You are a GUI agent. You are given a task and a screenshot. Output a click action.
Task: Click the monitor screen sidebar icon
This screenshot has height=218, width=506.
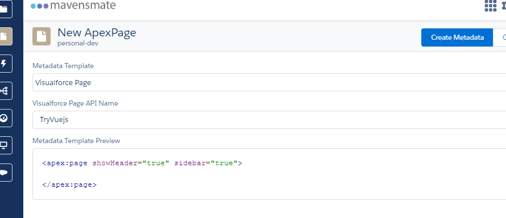(3, 145)
